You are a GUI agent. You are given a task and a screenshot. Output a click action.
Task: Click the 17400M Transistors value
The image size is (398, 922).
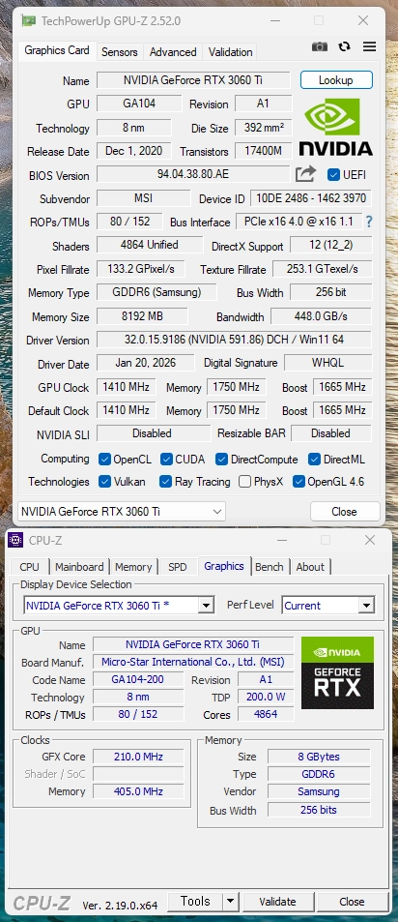click(263, 151)
